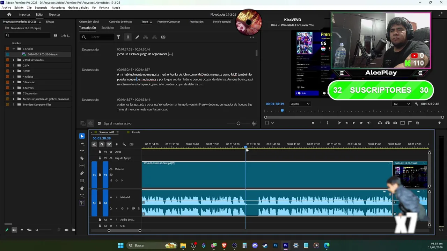
Task: Expand the 4 Música bin
Action: [14, 77]
